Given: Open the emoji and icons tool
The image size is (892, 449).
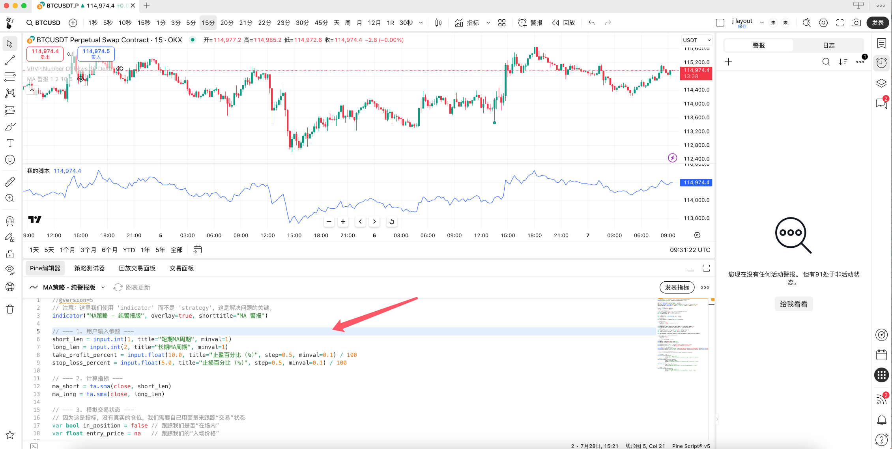Looking at the screenshot, I should 10,160.
